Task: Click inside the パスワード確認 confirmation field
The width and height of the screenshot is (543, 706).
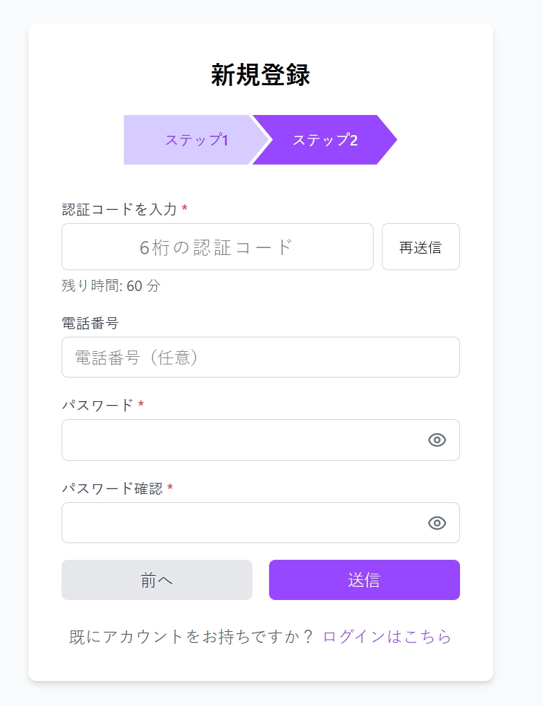Action: pos(242,523)
